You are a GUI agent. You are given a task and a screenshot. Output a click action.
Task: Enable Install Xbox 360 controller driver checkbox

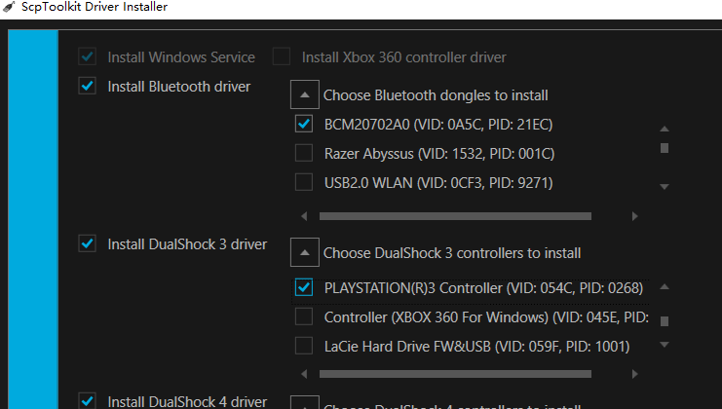[x=282, y=56]
